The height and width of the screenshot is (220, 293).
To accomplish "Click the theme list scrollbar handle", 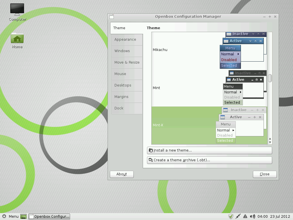I will coord(270,78).
